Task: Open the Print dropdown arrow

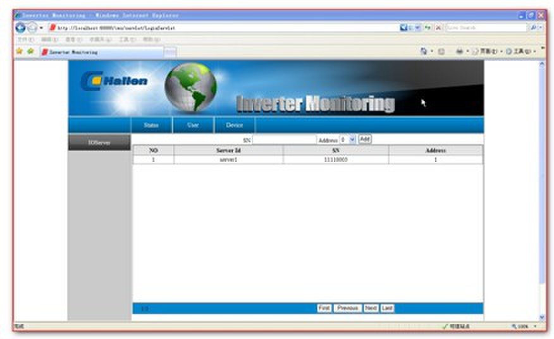Action: 467,52
